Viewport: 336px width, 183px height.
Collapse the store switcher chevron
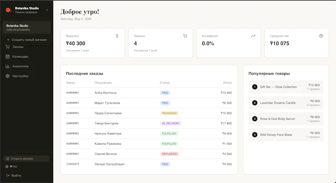[47, 10]
